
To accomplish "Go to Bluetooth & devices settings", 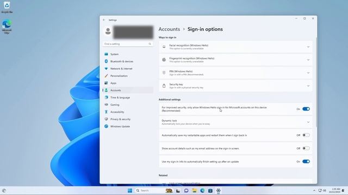I will pos(128,61).
